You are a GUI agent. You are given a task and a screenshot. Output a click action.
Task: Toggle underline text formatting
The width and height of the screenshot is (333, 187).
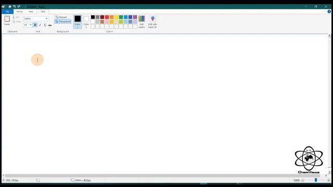(x=45, y=25)
